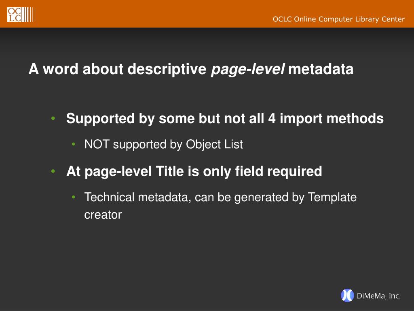Click the green bullet beside 'At page-level Title'

[x=53, y=171]
